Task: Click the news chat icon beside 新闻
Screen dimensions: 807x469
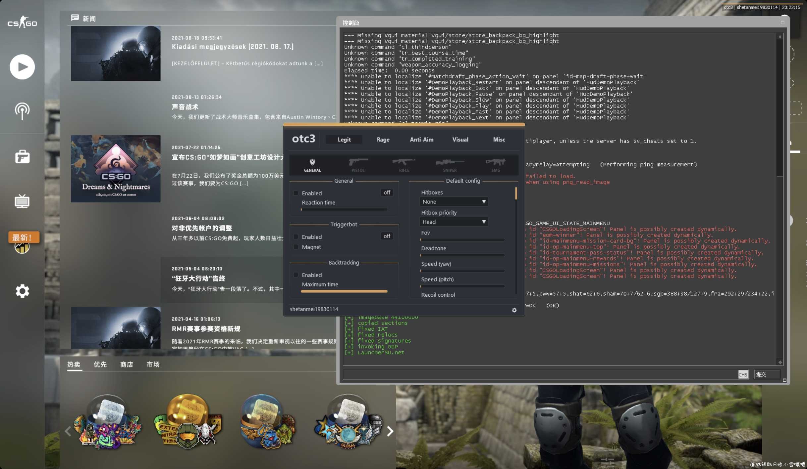Action: [75, 18]
